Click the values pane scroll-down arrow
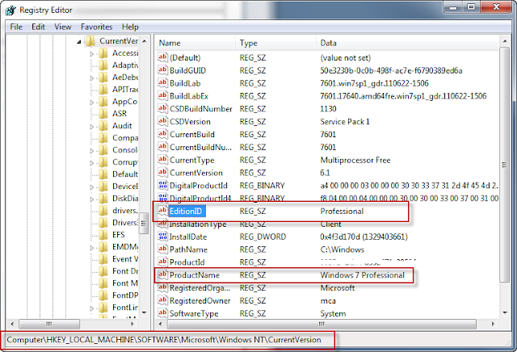 click(504, 312)
